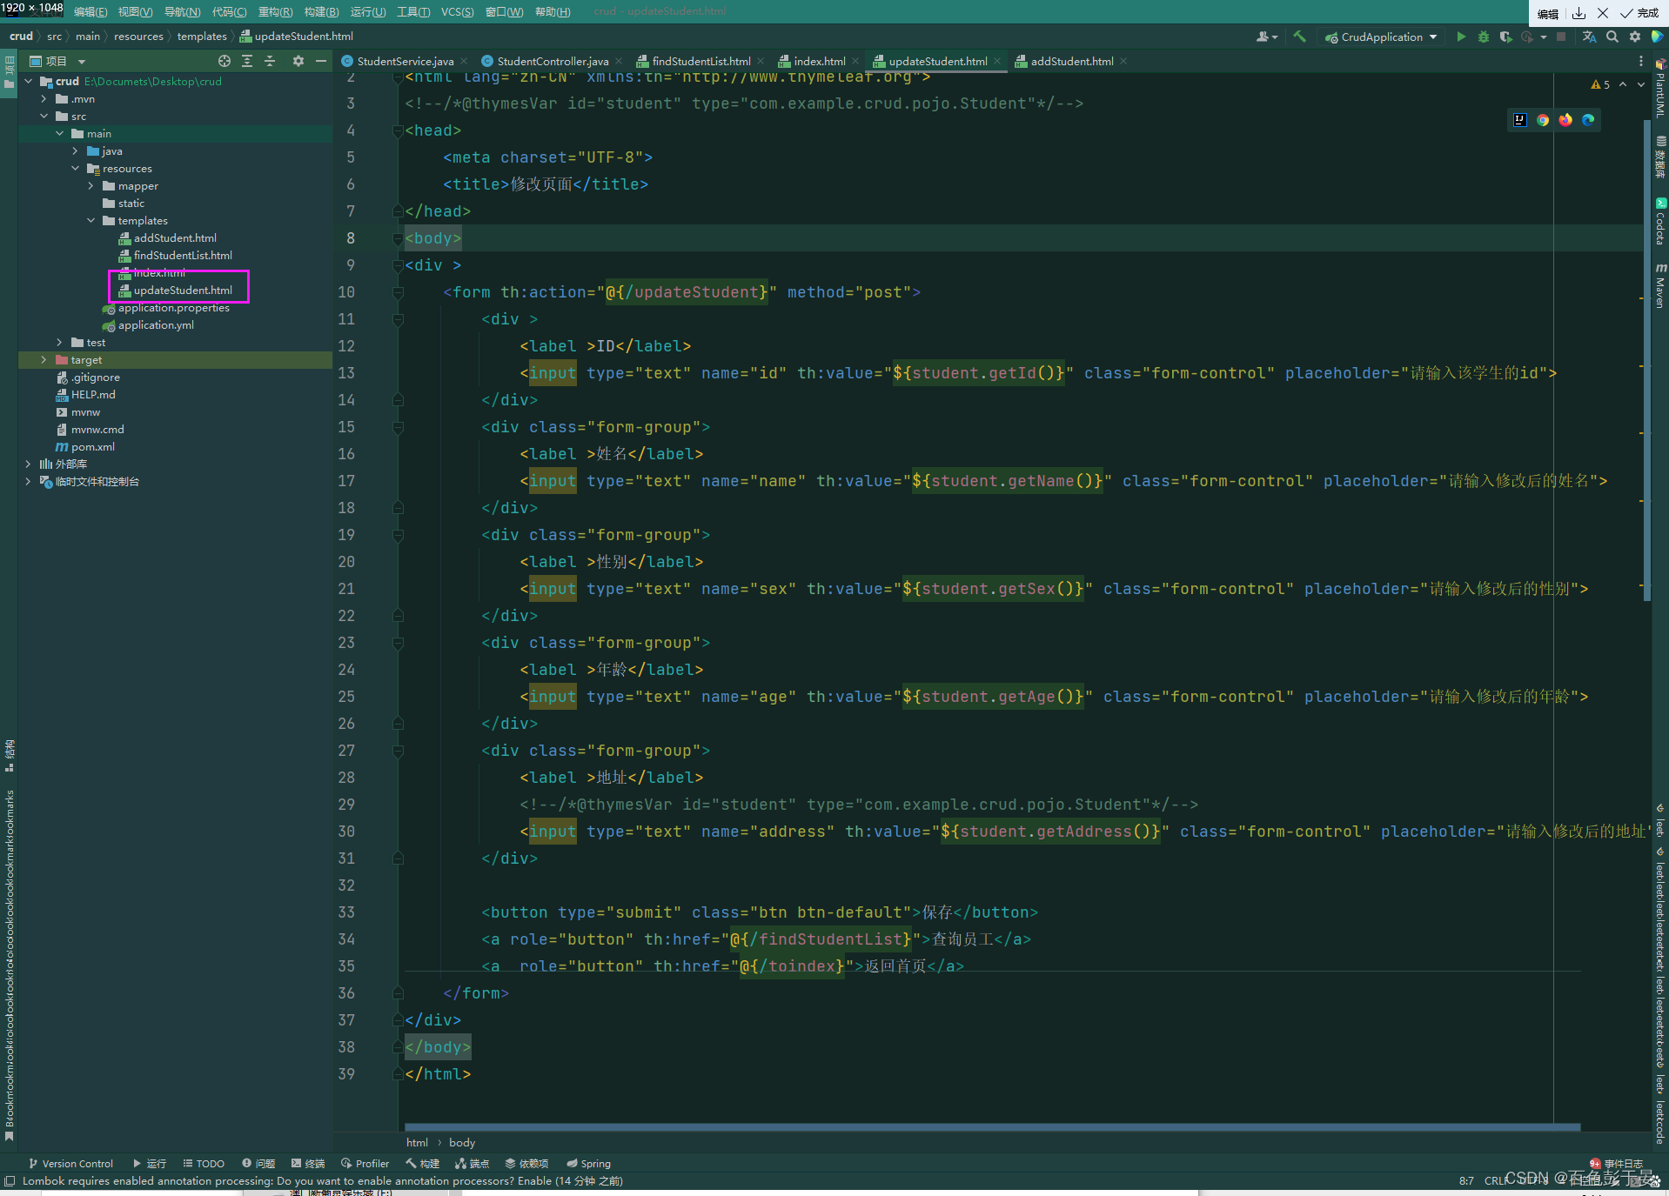Switch to StudentService.java tab
The width and height of the screenshot is (1669, 1196).
point(405,61)
